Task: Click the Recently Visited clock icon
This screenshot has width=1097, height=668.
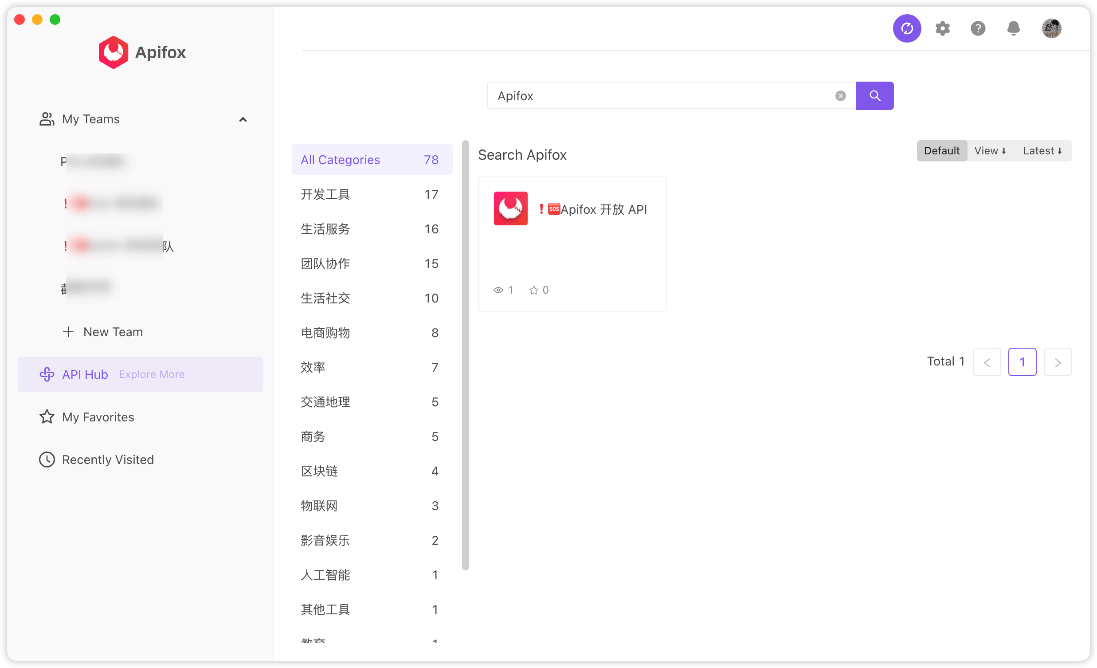Action: pyautogui.click(x=47, y=460)
